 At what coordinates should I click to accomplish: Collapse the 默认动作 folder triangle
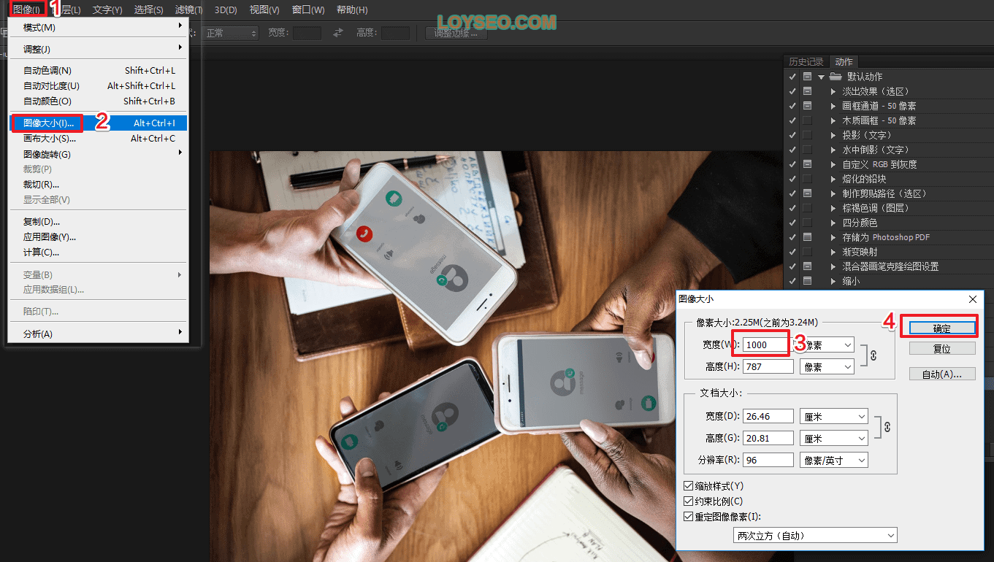pos(822,77)
